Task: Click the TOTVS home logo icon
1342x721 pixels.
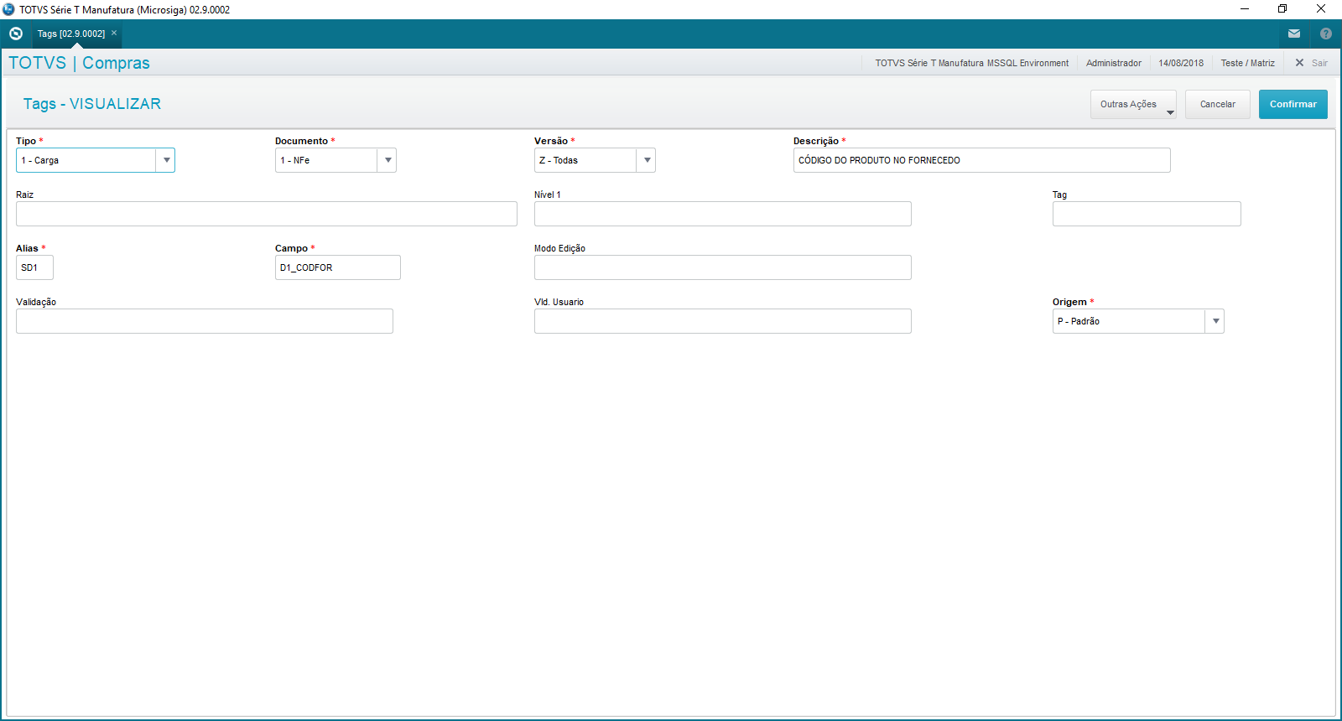Action: point(16,34)
